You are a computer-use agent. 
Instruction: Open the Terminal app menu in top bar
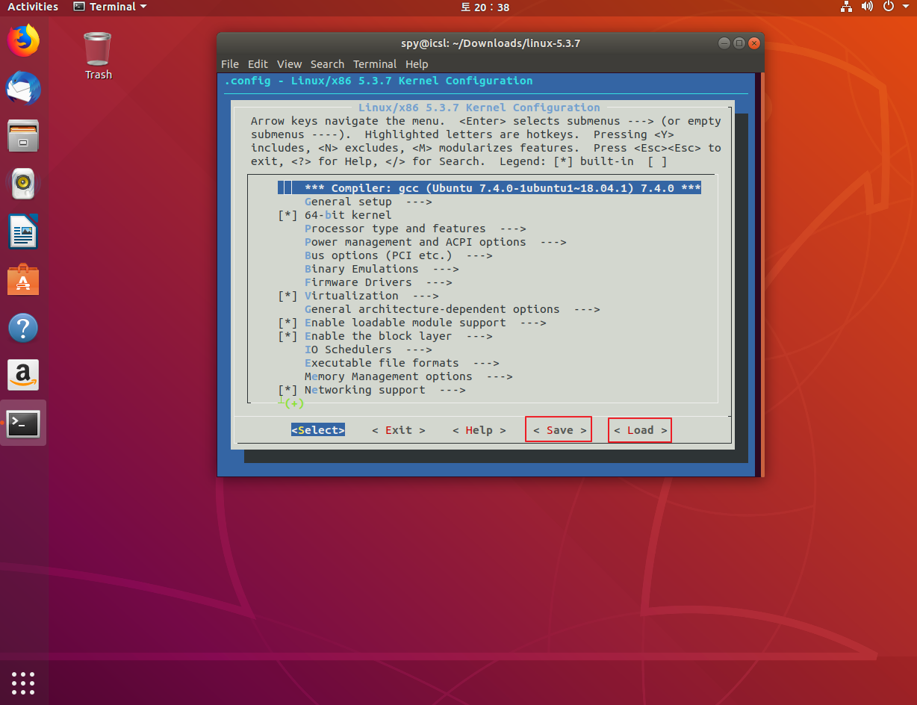[x=110, y=7]
